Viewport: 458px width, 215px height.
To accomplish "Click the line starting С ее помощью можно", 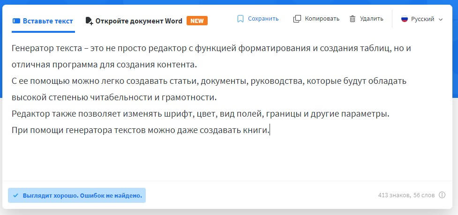I will tap(209, 81).
